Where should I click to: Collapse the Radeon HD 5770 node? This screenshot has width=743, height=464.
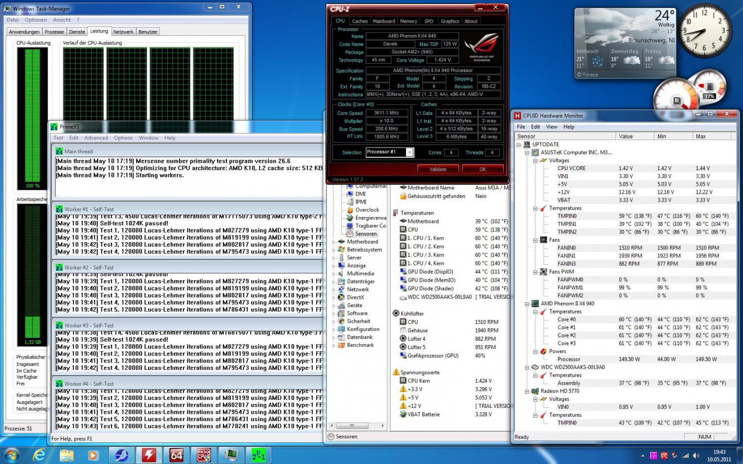click(527, 391)
